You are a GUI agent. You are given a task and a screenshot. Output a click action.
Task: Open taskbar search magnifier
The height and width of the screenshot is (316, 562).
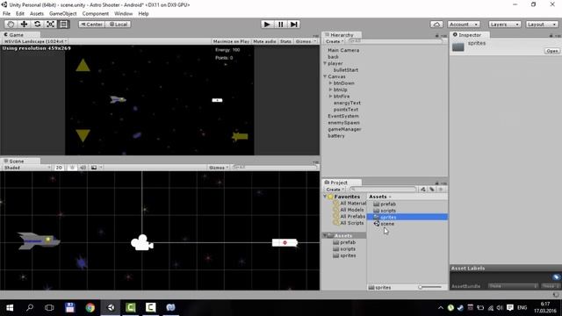tap(30, 307)
